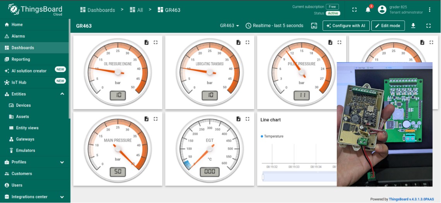The width and height of the screenshot is (441, 203).
Task: Click the EGT gauge dial
Action: 210,149
